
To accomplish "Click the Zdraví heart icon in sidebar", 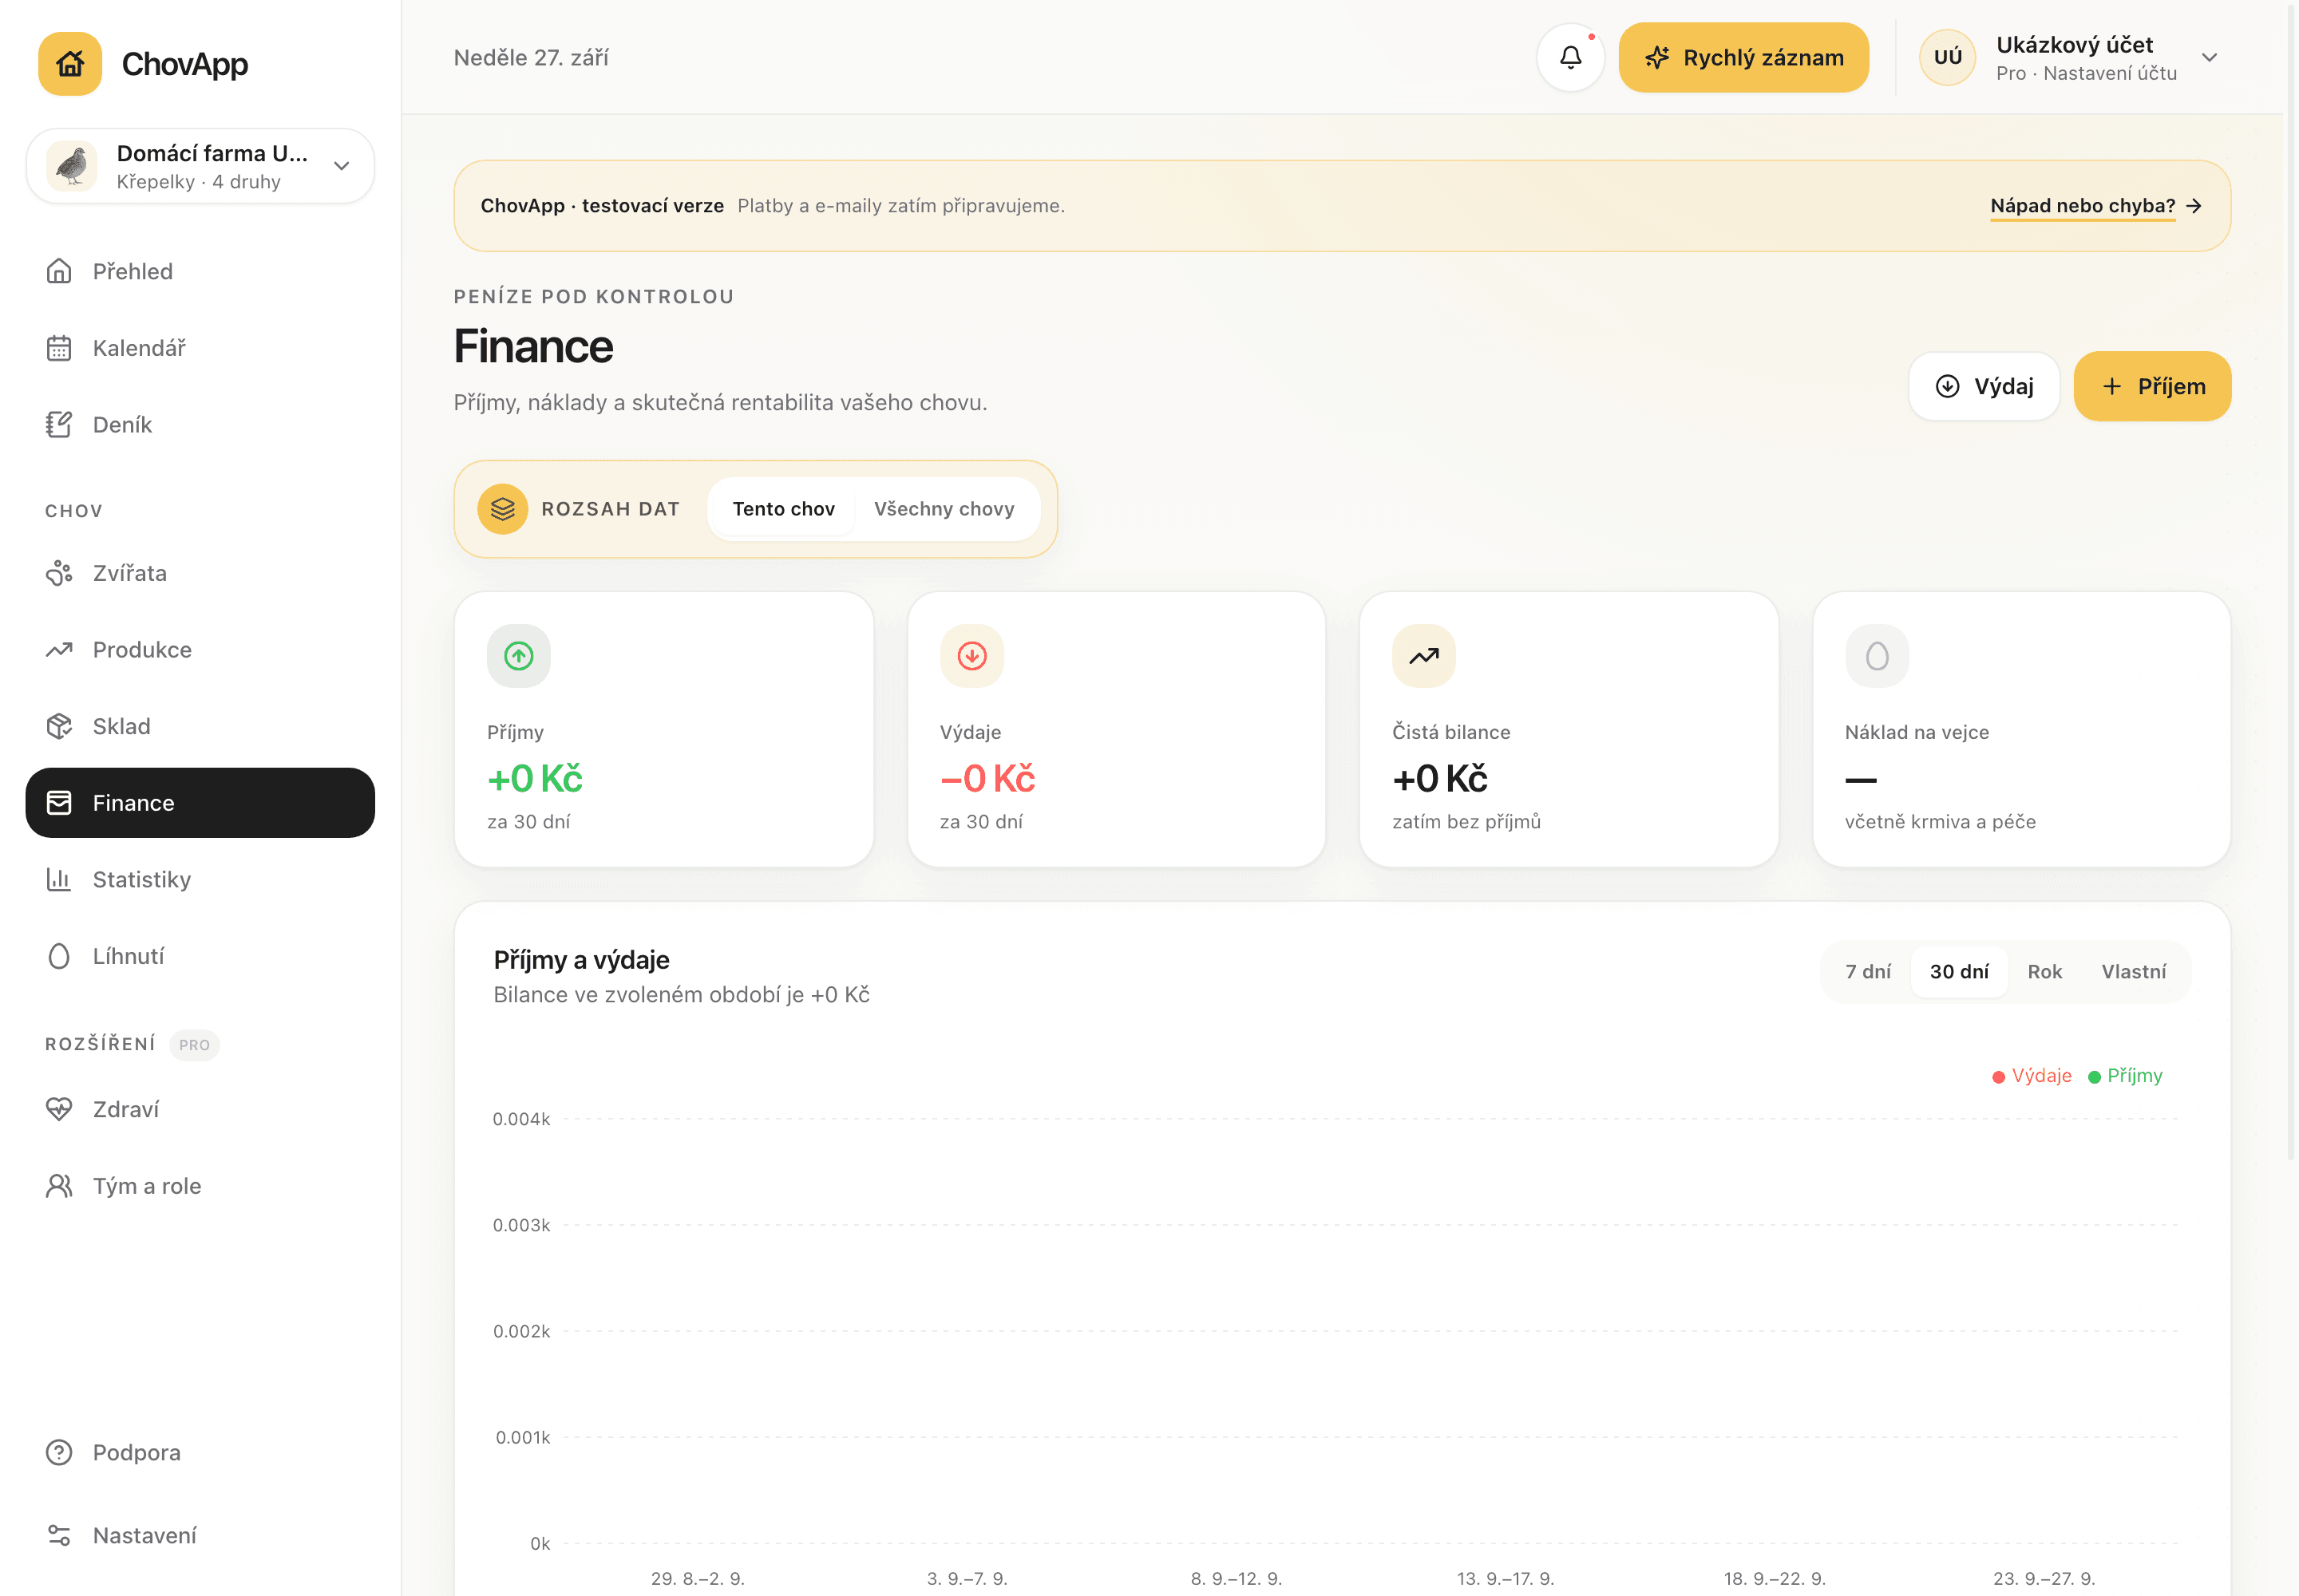I will [x=59, y=1109].
